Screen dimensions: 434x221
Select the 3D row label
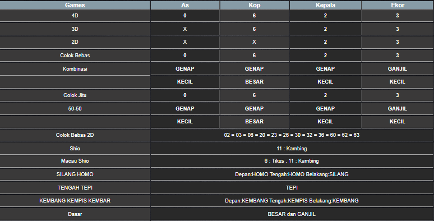click(75, 29)
